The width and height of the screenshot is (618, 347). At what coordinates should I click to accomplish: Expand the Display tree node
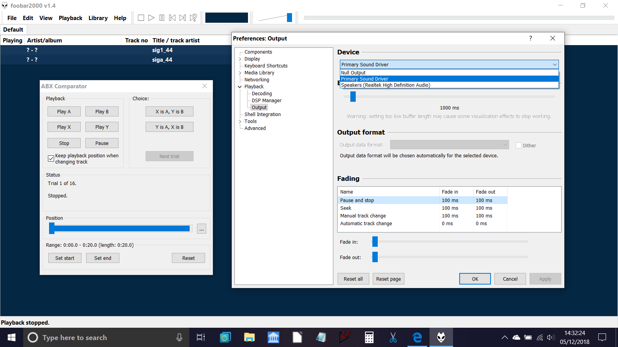(x=240, y=59)
